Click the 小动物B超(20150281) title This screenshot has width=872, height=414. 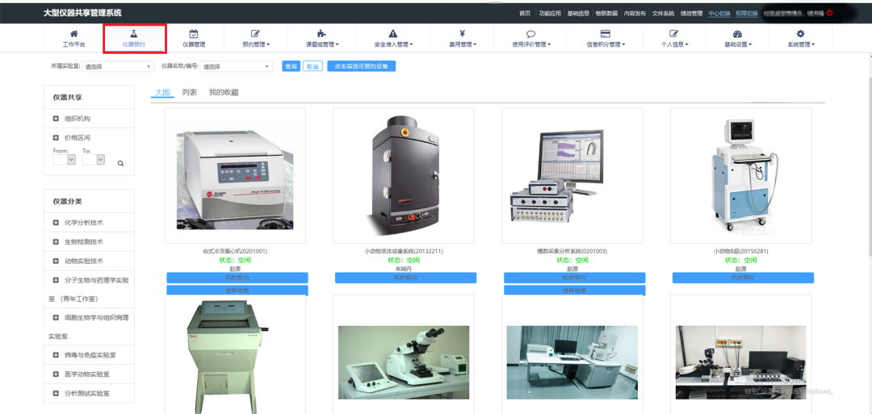pyautogui.click(x=740, y=251)
